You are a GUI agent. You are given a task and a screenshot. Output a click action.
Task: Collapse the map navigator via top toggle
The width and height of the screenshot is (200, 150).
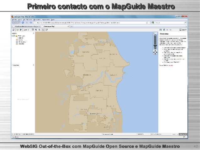[154, 33]
